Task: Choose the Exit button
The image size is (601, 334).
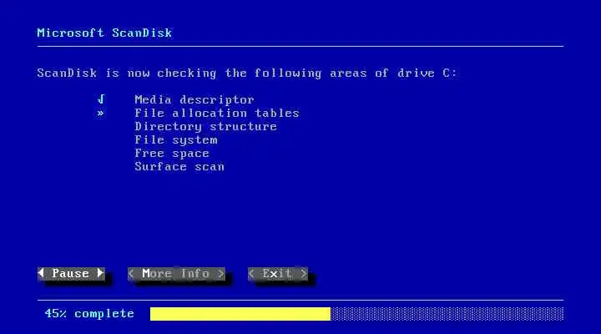Action: tap(277, 273)
